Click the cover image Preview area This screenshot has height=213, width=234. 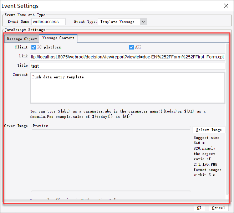111,160
